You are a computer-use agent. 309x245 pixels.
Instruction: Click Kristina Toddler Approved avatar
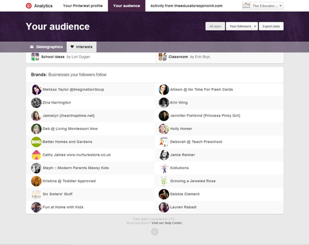(x=36, y=181)
